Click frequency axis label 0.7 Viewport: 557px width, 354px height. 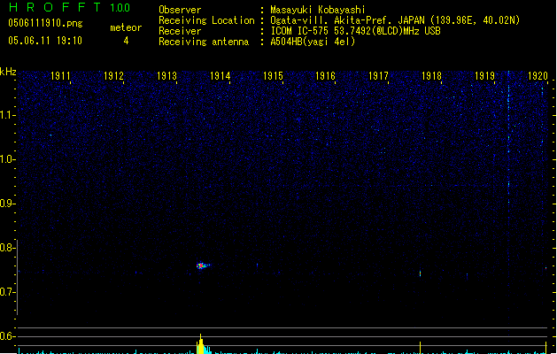[7, 292]
